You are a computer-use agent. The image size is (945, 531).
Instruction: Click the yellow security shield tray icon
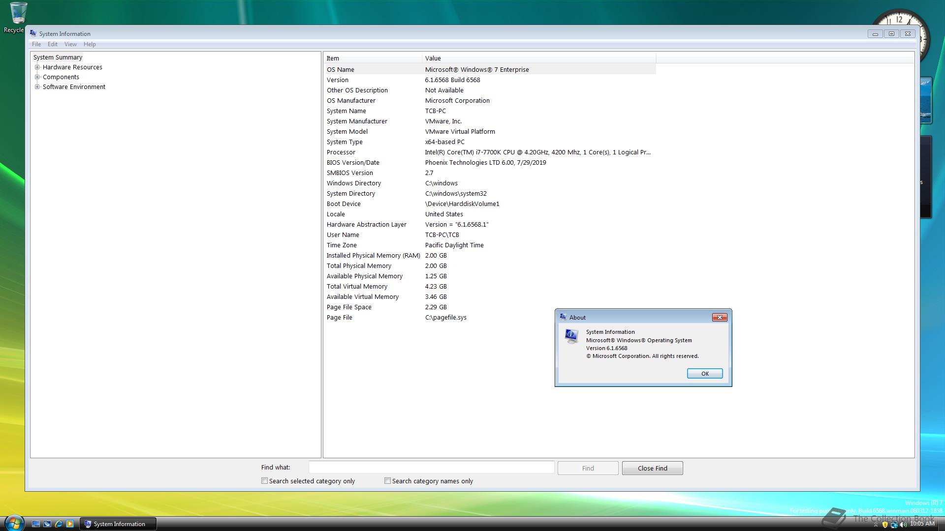coord(885,525)
